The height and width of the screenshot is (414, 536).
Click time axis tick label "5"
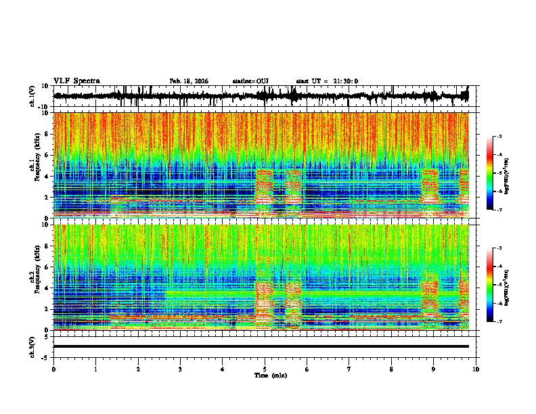(x=265, y=369)
